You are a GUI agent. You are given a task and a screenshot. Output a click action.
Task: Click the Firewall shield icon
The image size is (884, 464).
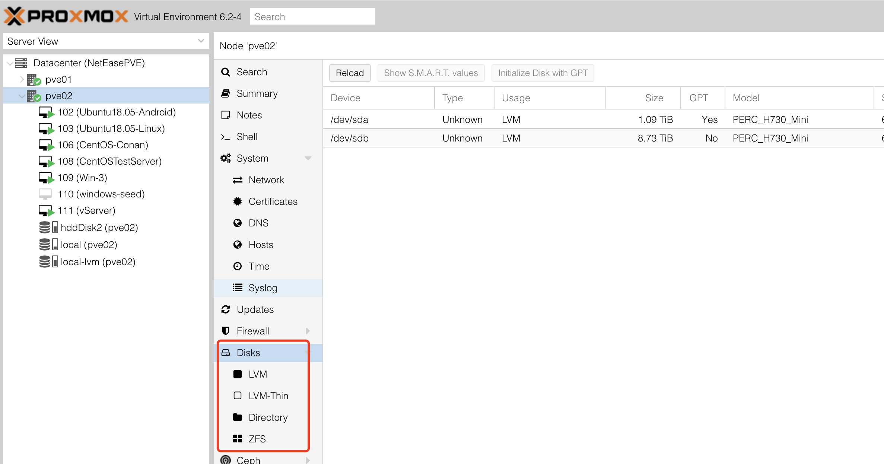pos(226,331)
